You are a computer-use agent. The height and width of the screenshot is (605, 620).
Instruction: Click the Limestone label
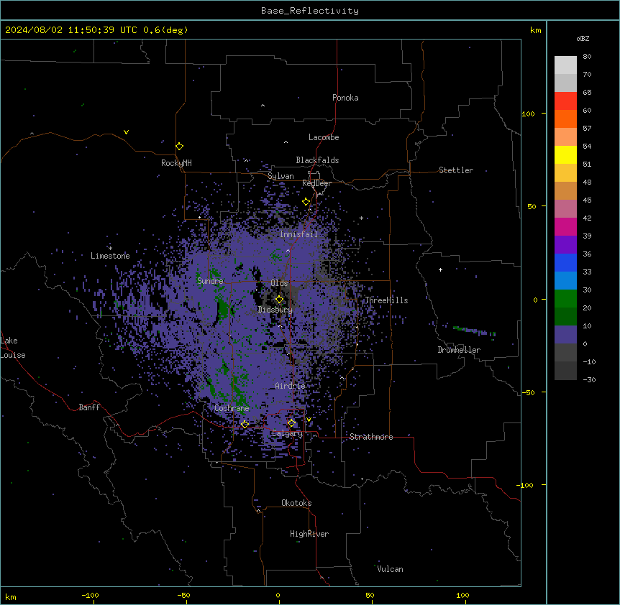tap(110, 256)
